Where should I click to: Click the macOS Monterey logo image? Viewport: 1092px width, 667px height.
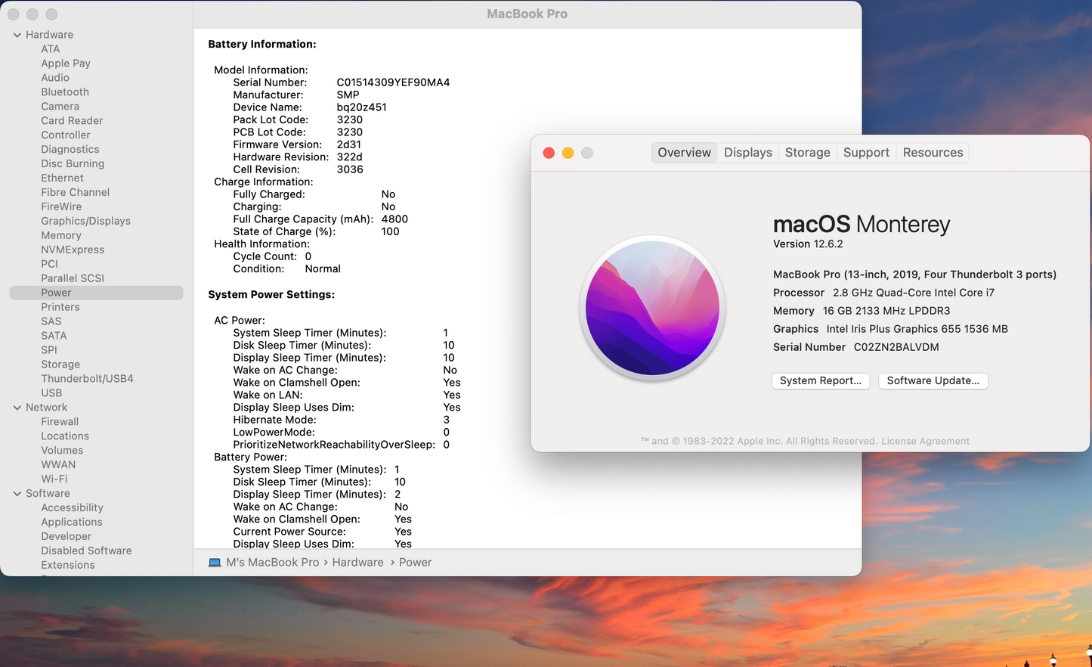click(652, 309)
